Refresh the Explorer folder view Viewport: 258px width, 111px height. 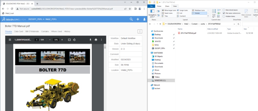[238, 24]
